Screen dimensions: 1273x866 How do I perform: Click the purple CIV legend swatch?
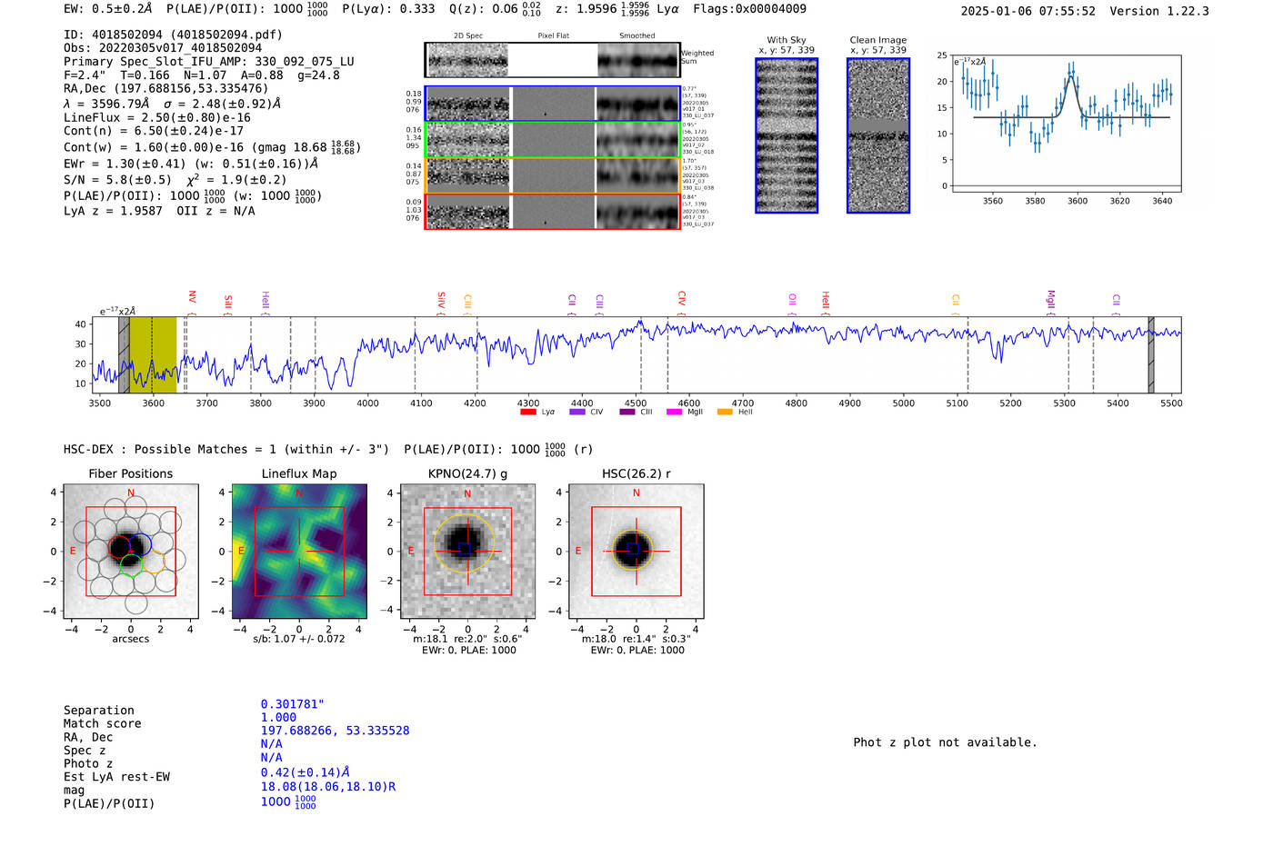(576, 412)
